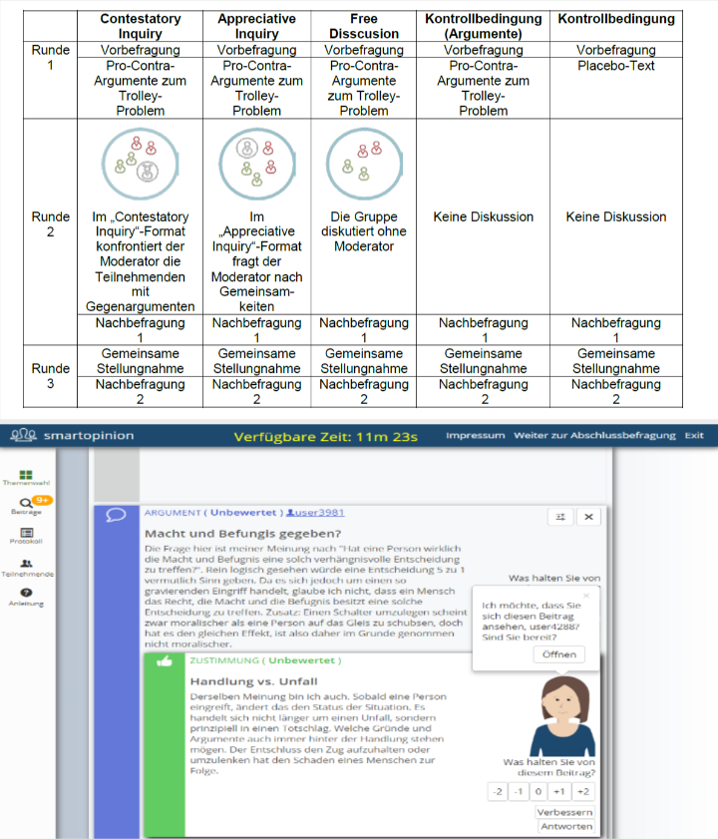
Task: Click 'Runde 1' row label
Action: [50, 57]
